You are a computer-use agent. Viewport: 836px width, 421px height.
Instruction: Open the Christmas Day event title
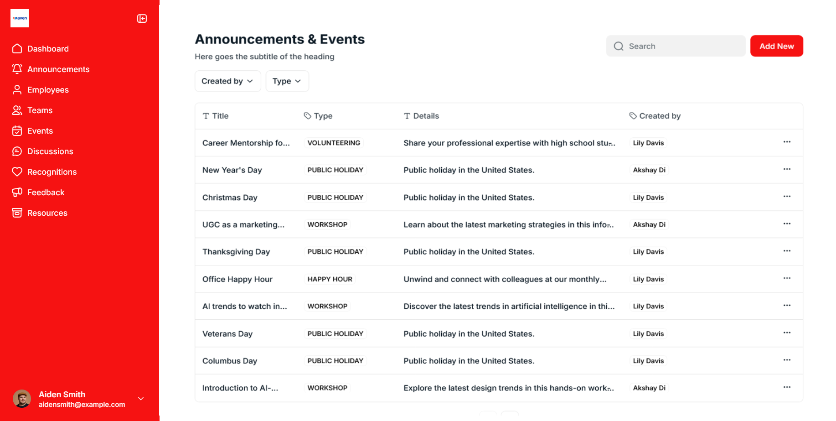tap(230, 198)
